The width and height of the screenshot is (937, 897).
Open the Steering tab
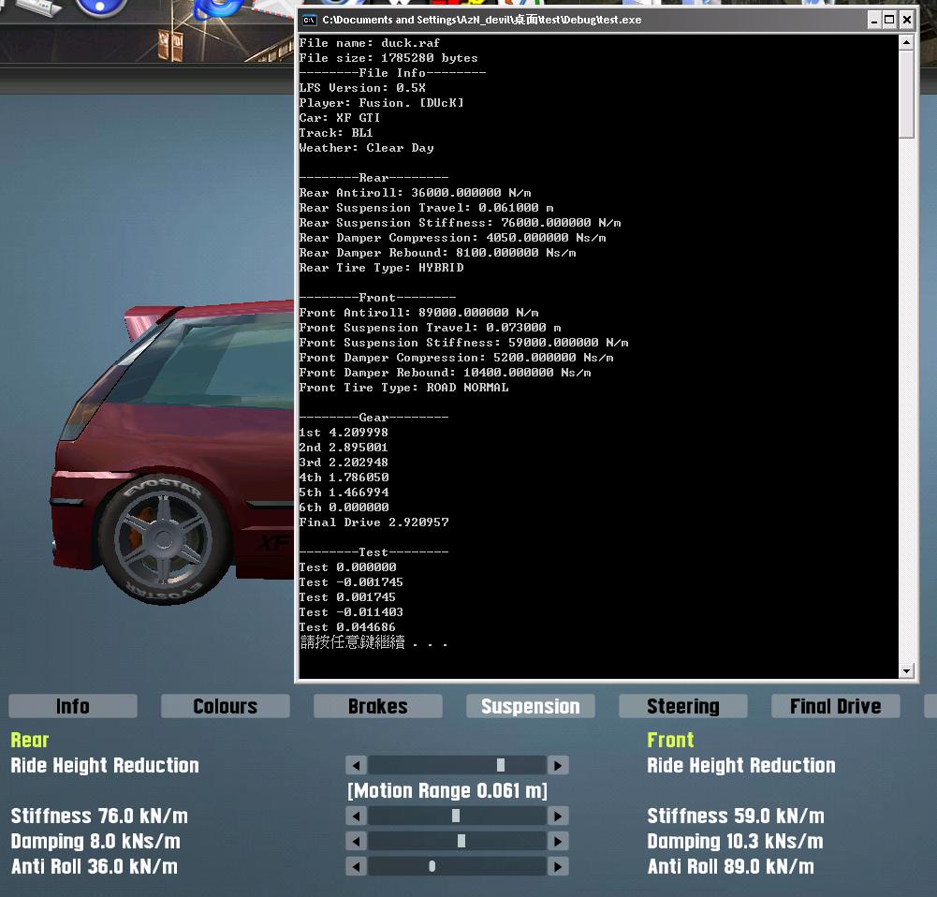[x=683, y=706]
